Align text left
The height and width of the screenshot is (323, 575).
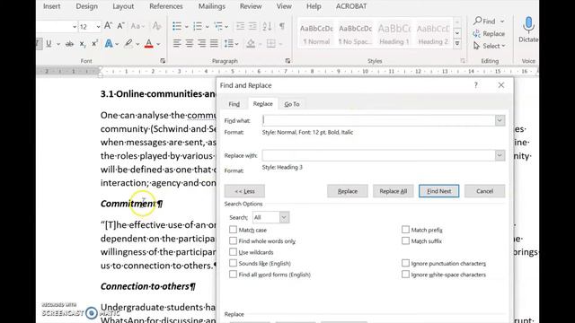click(177, 44)
